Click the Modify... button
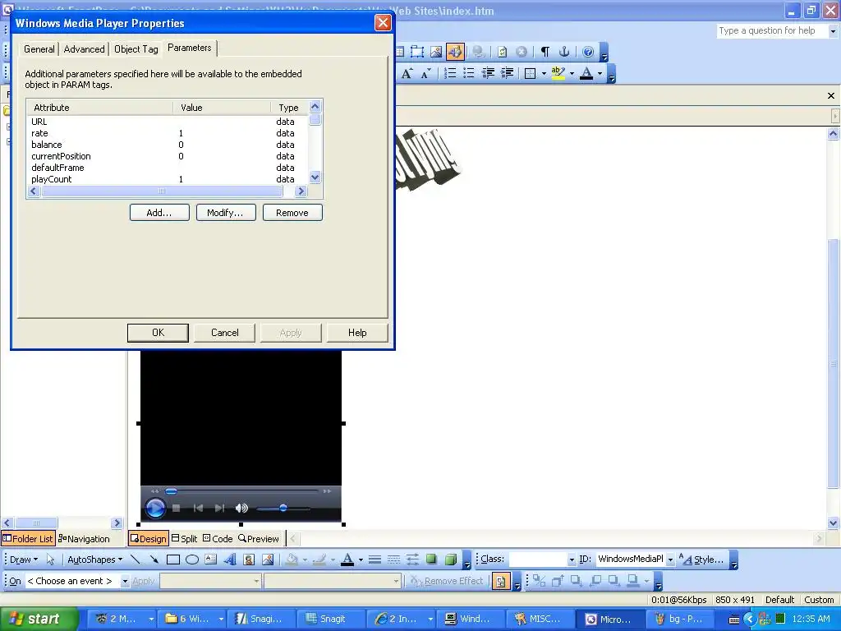 pos(225,213)
